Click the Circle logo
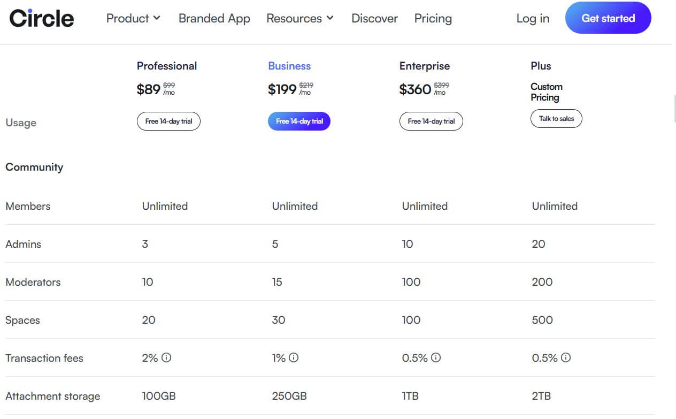676x419 pixels. [x=41, y=18]
